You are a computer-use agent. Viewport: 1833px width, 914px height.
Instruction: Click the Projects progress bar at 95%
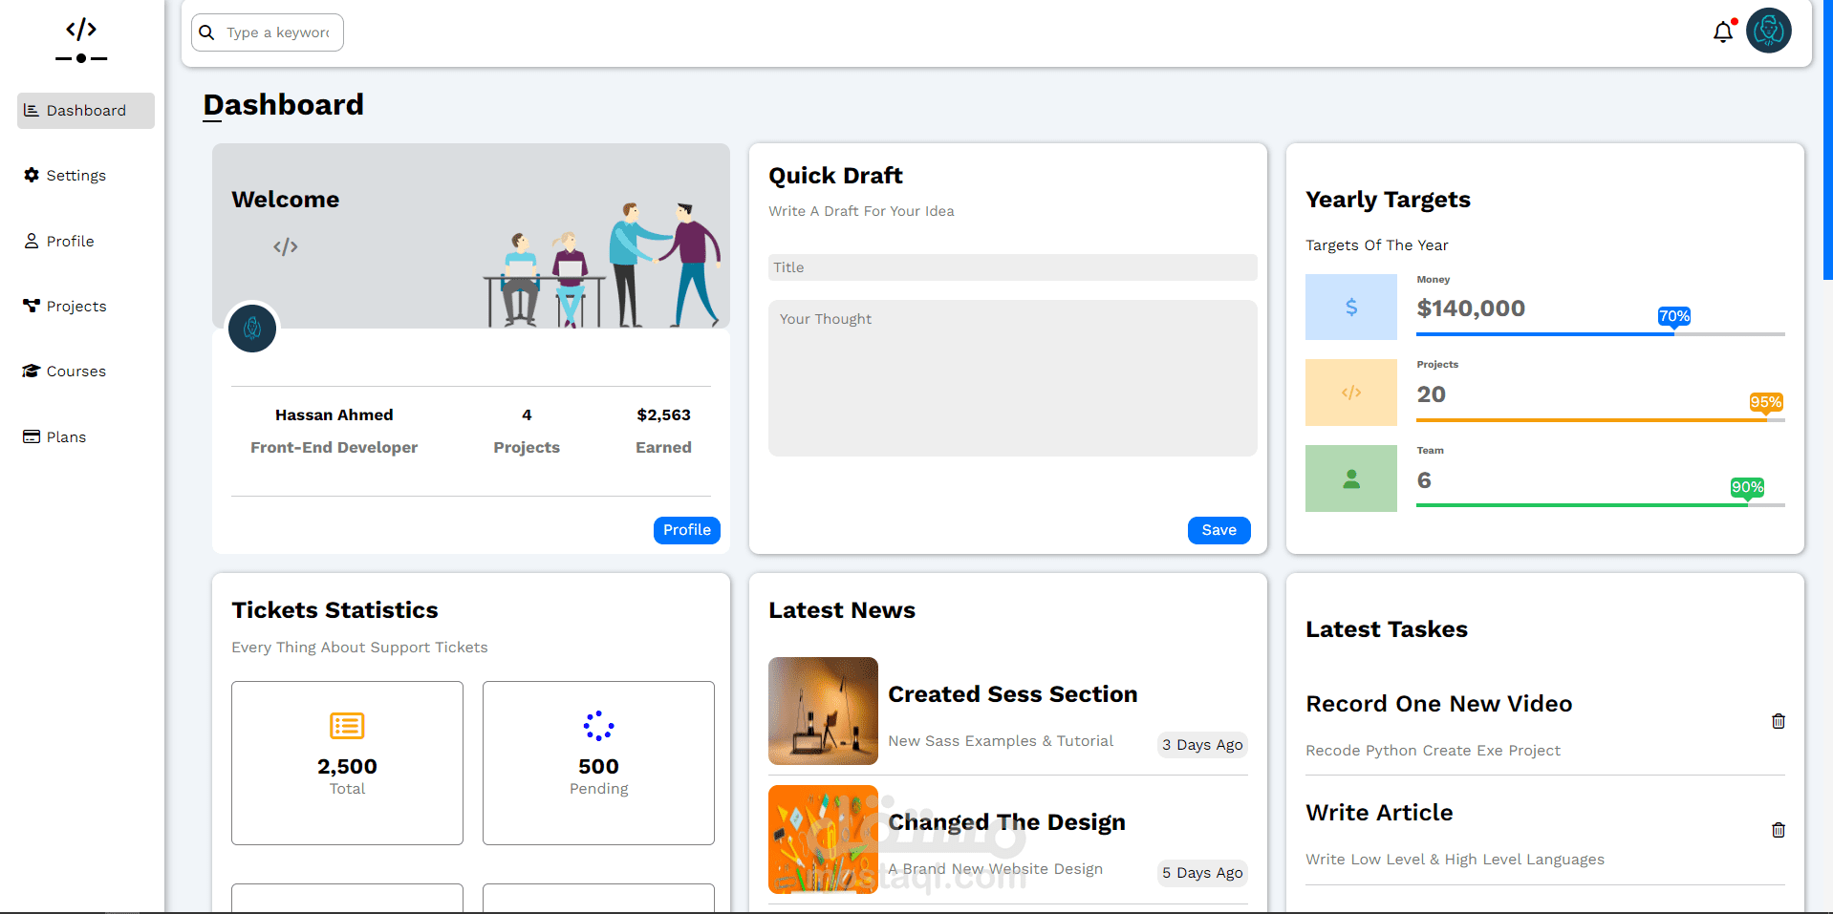click(x=1601, y=420)
